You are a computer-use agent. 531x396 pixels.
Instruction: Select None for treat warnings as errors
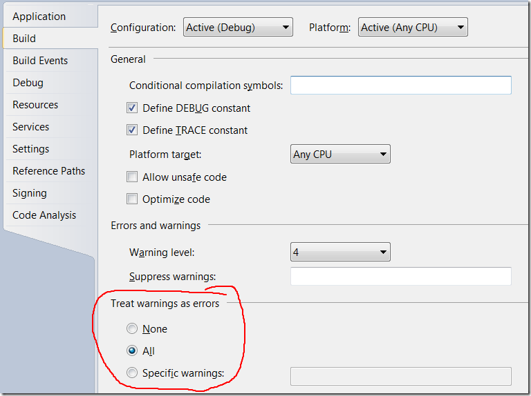[132, 329]
